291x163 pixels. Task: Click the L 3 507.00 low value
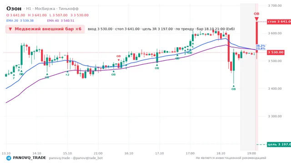59,15
